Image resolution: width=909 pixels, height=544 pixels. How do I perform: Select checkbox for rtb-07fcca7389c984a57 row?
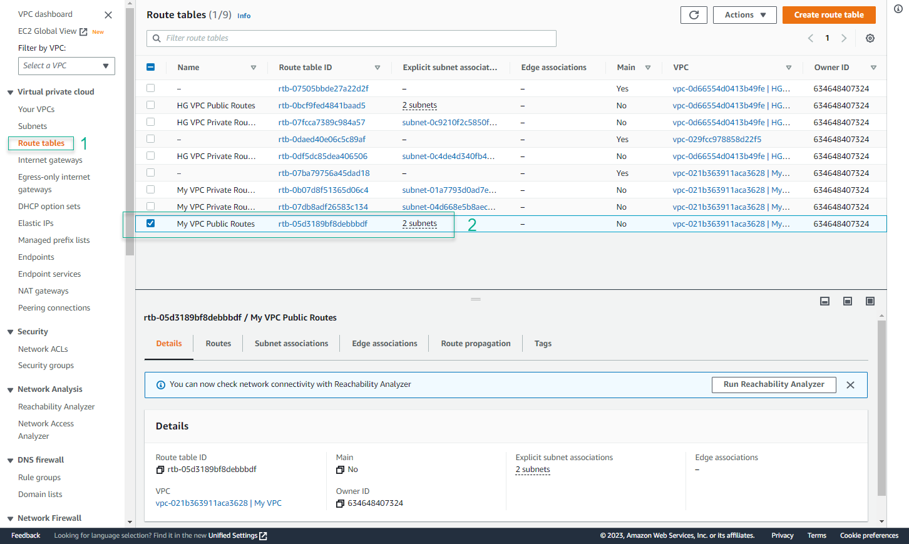(150, 122)
